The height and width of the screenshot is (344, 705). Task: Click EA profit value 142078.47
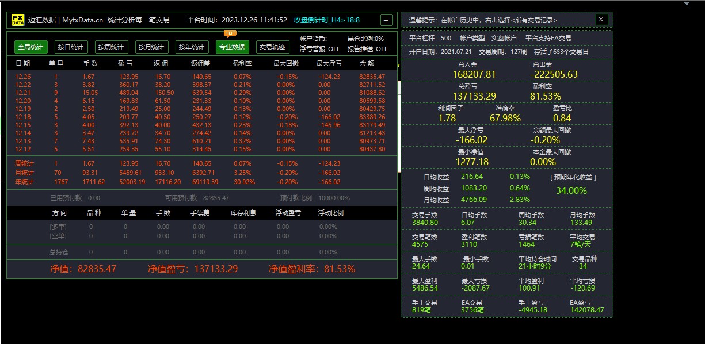587,310
